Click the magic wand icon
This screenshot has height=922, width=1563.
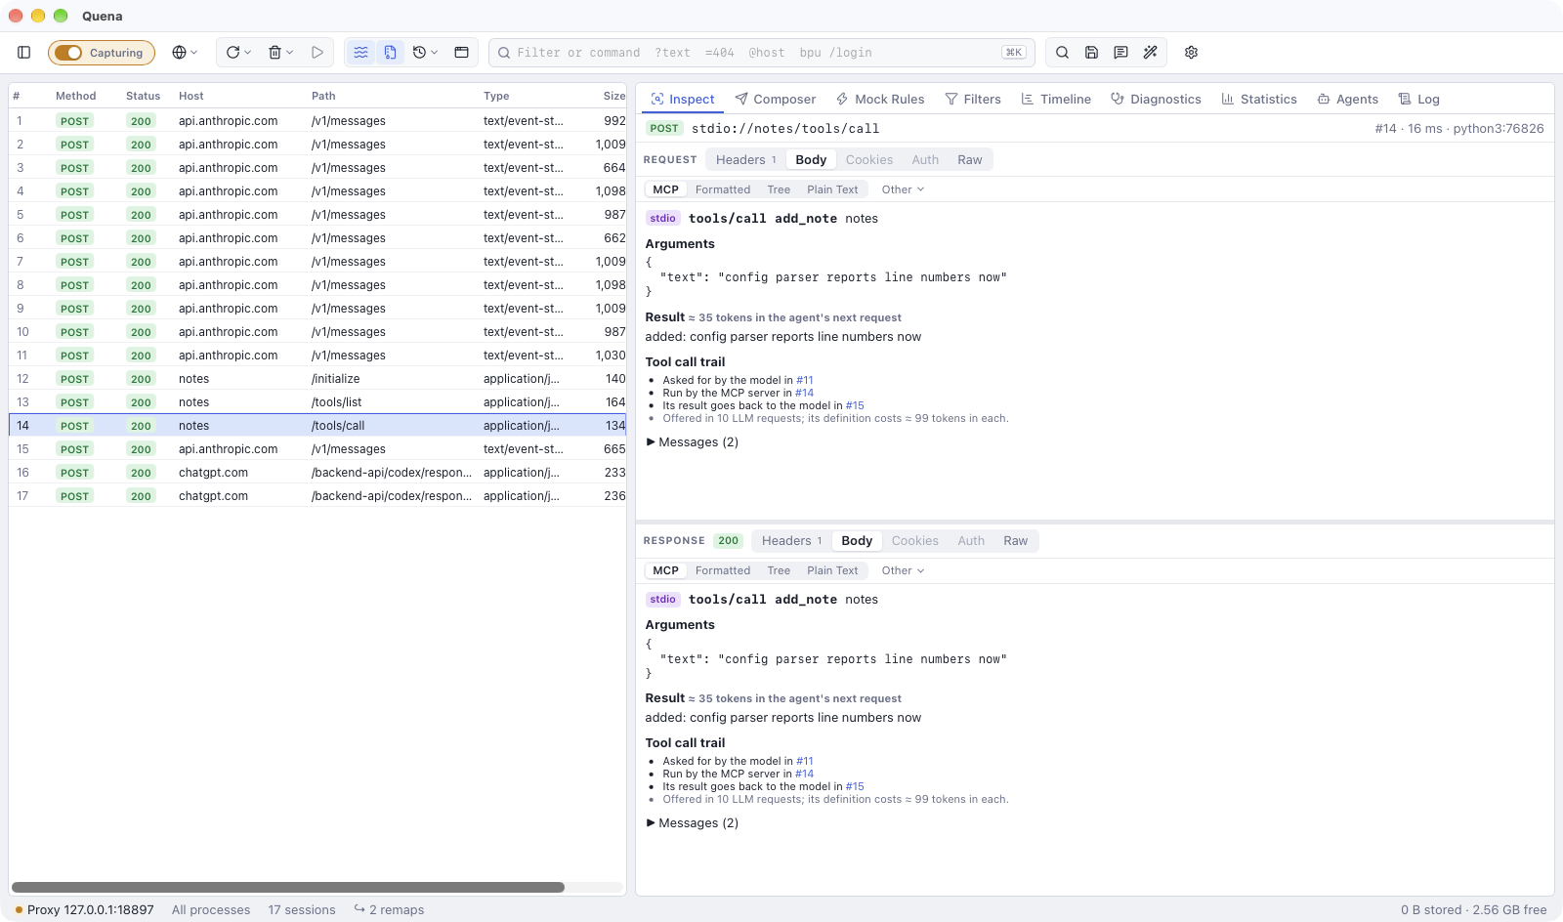coord(1151,53)
